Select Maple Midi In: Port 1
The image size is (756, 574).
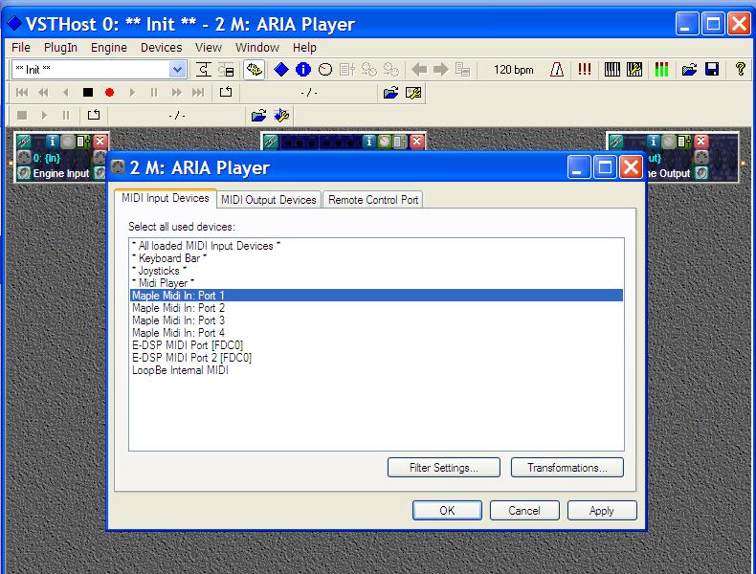tap(376, 295)
